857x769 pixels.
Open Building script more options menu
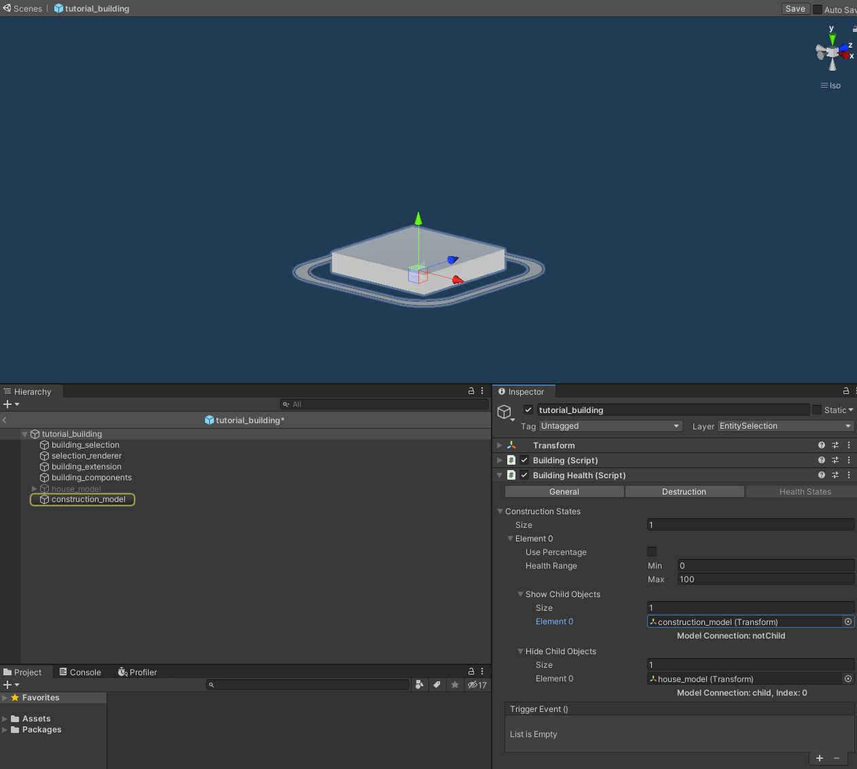pos(849,461)
